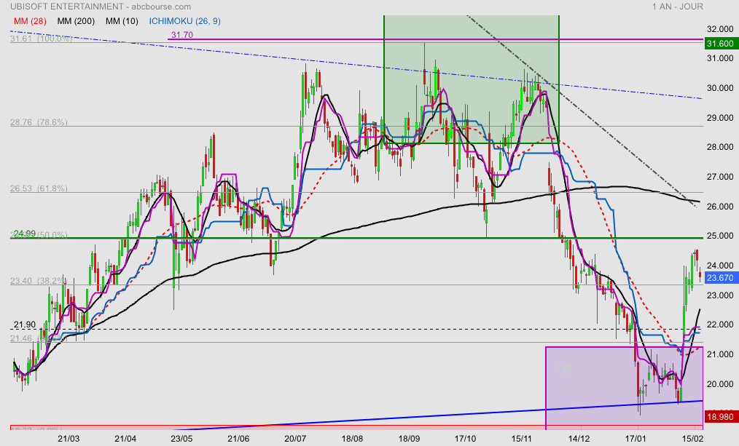
Task: Click the 20.000 price axis value
Action: click(720, 384)
